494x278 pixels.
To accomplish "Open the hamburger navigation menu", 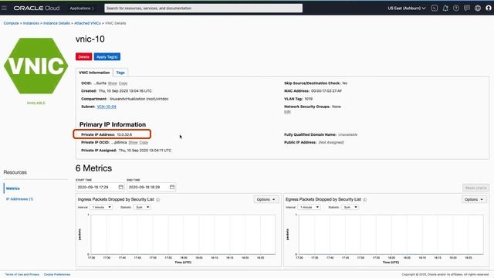I will [4, 8].
